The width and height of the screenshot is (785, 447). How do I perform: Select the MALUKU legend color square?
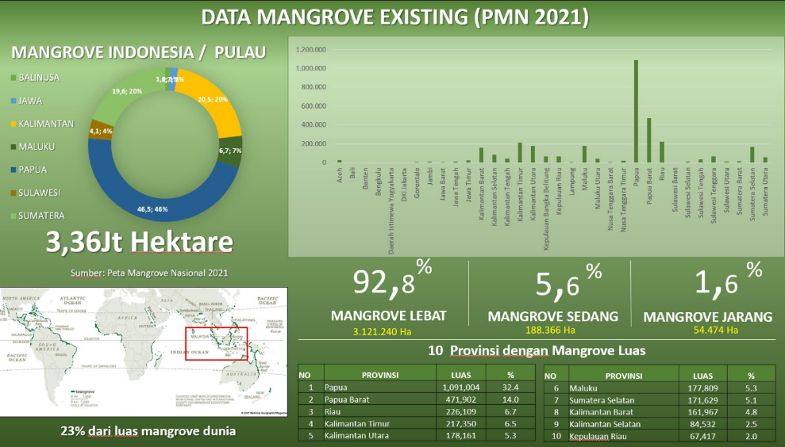(13, 147)
